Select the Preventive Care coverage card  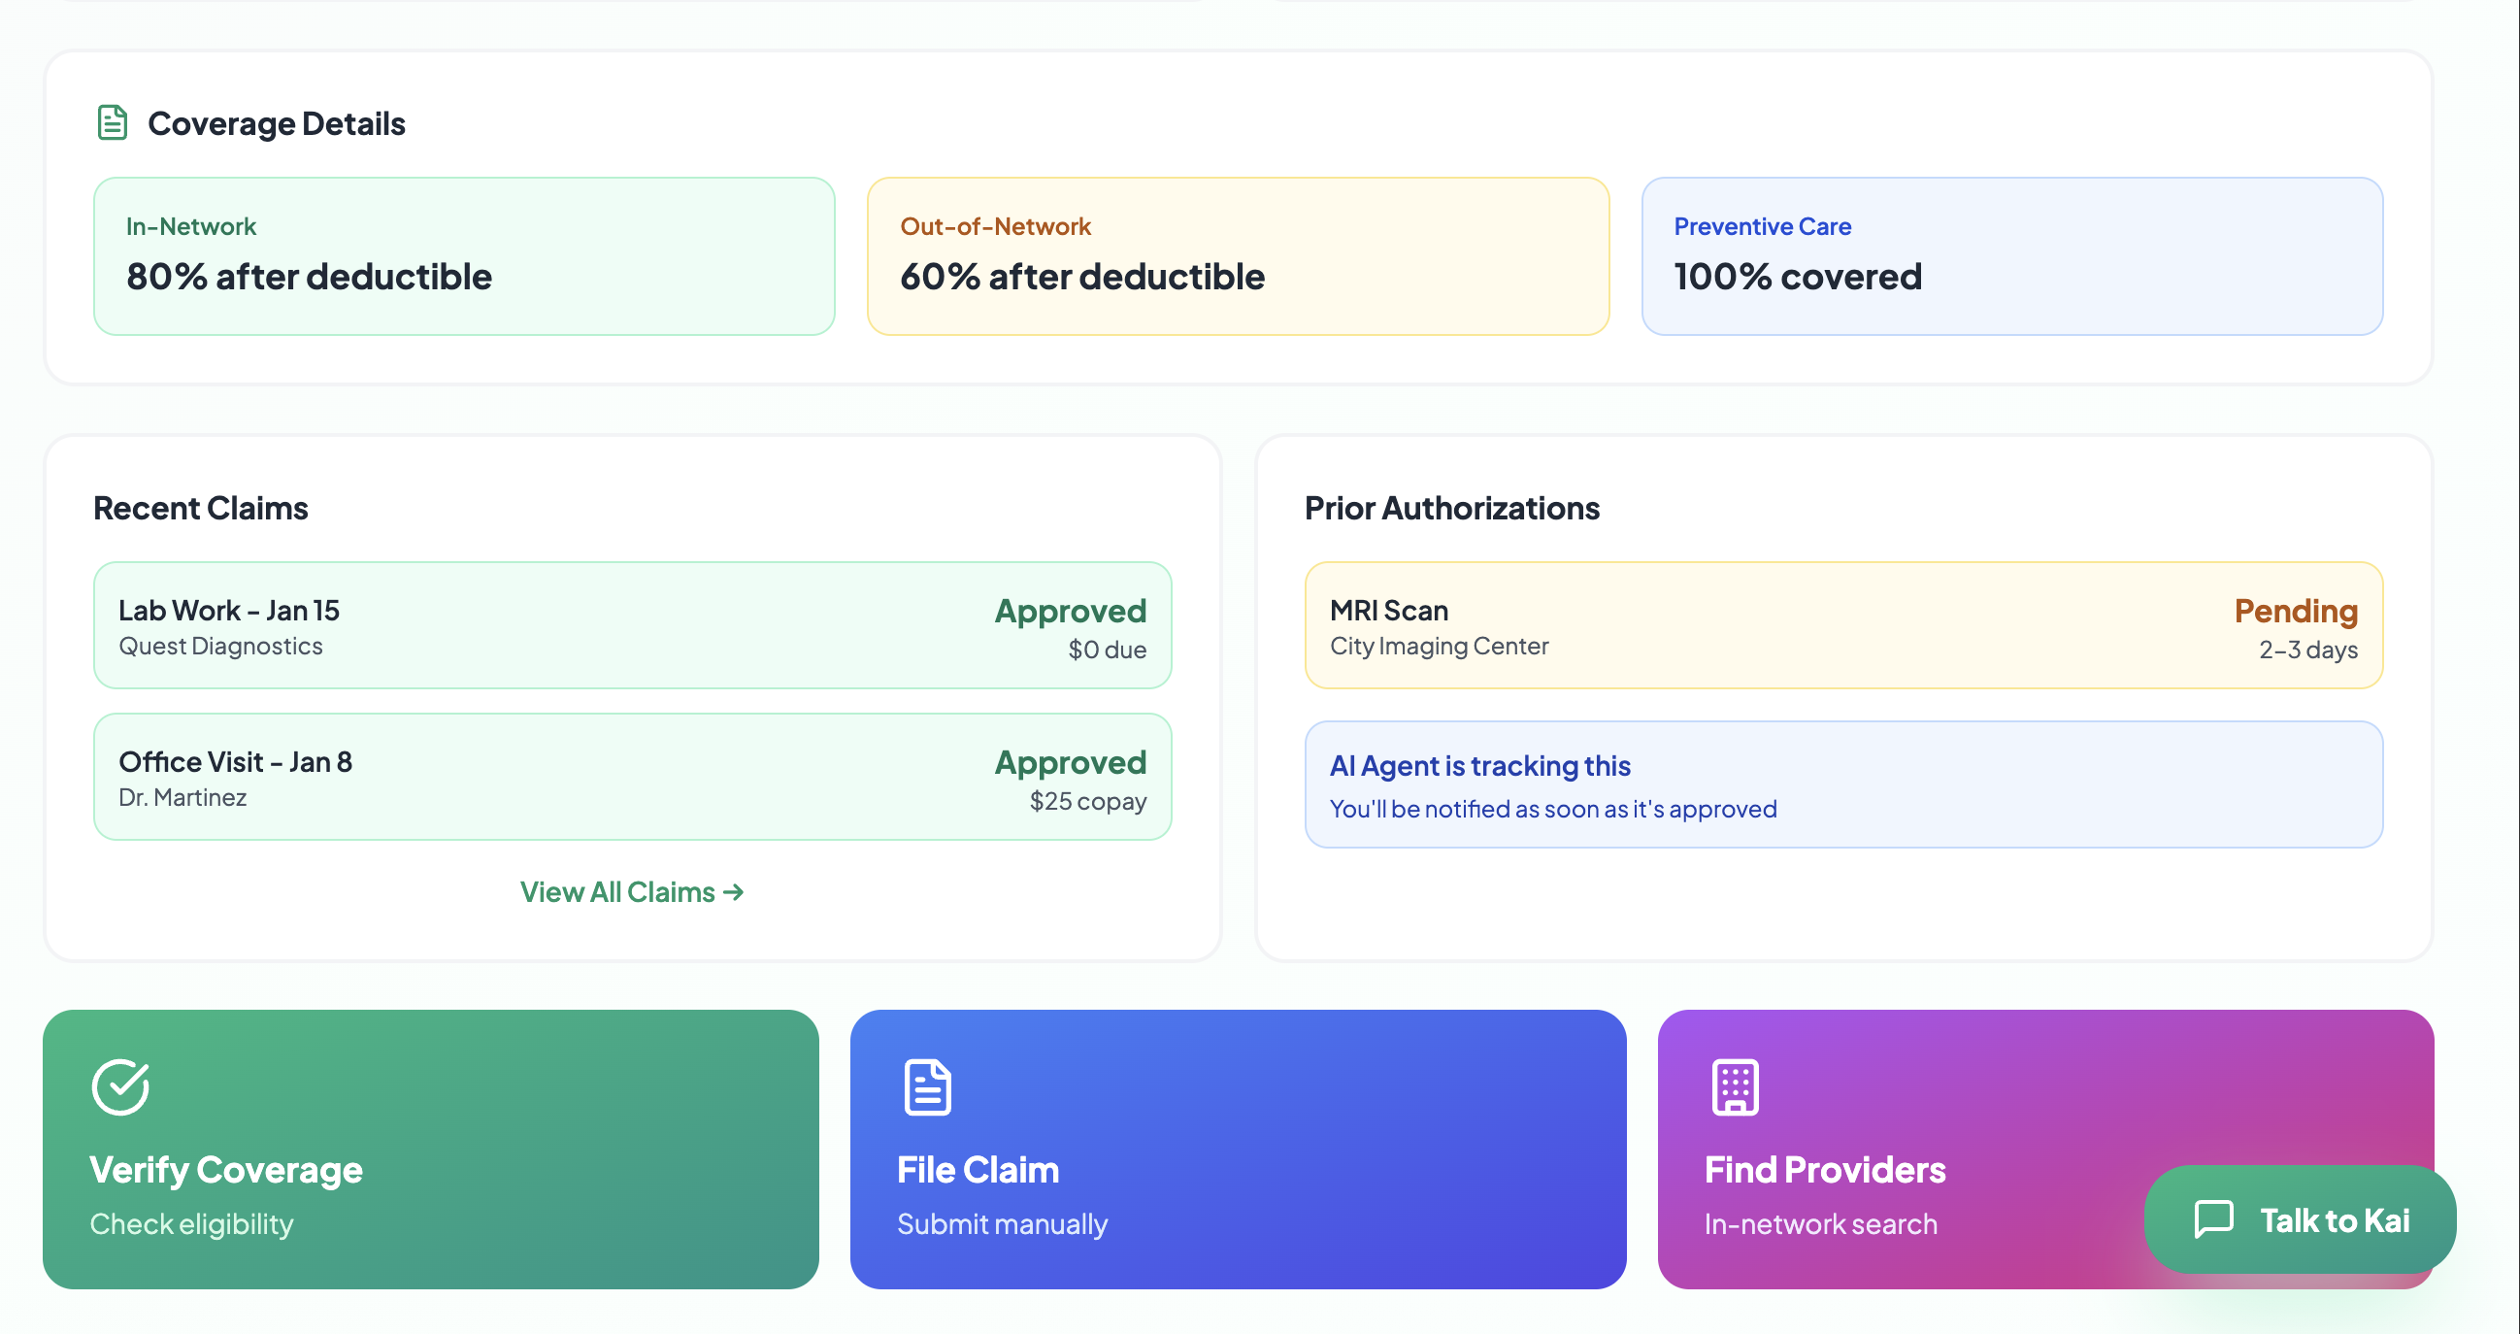[2011, 255]
